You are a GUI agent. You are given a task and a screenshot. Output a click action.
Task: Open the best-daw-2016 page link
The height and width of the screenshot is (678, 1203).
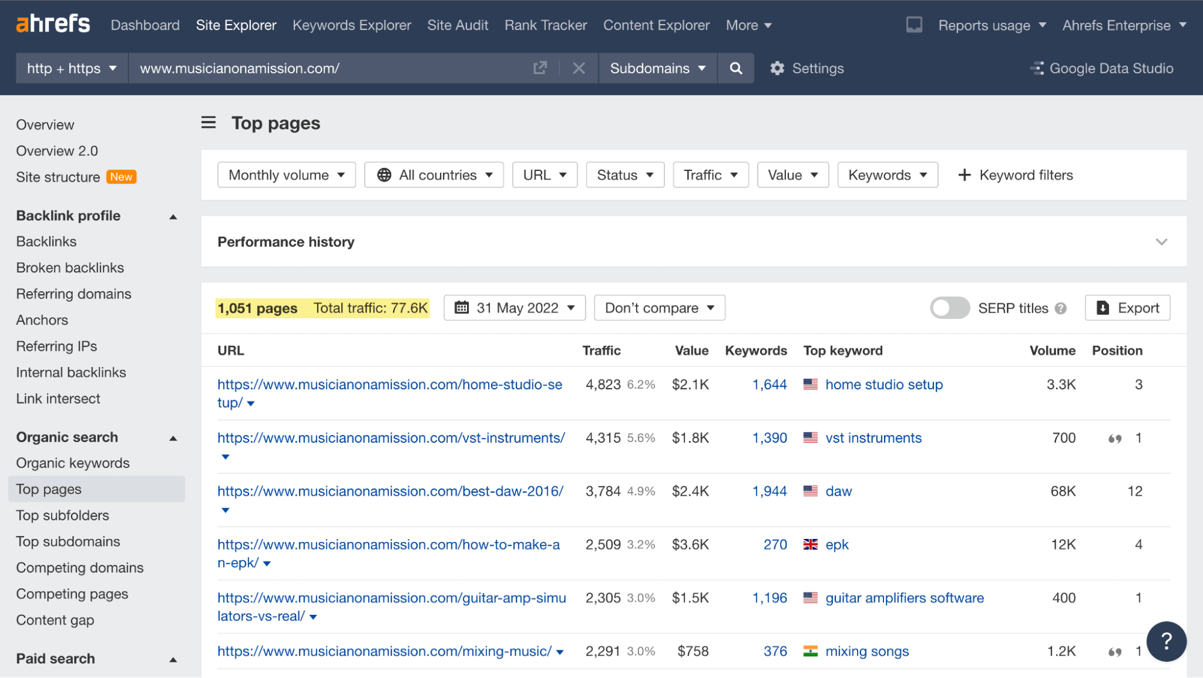[x=391, y=491]
